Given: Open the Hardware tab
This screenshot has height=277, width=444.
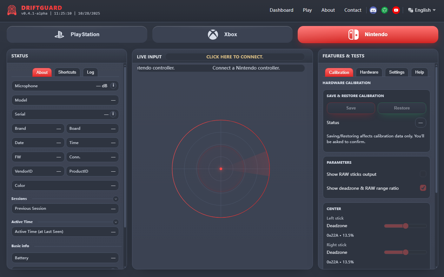Looking at the screenshot, I should (x=369, y=72).
